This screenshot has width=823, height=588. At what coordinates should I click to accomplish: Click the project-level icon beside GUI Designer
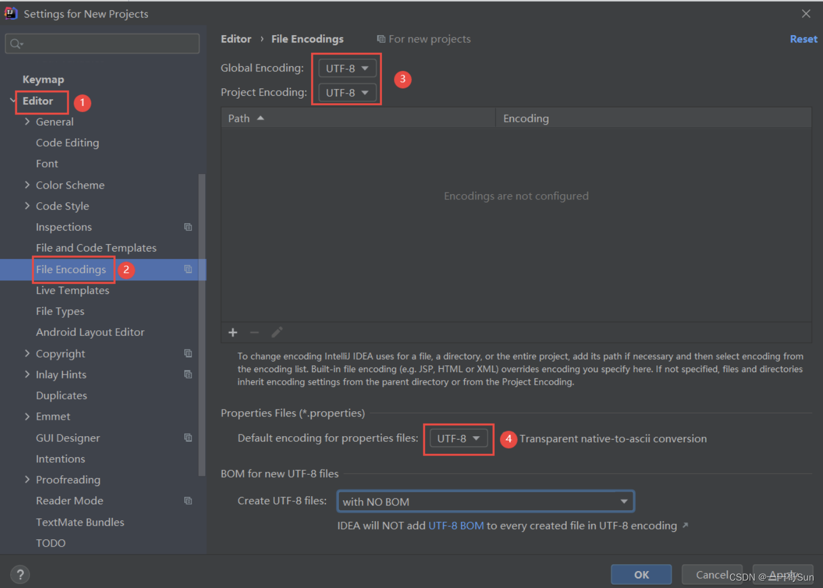coord(188,437)
